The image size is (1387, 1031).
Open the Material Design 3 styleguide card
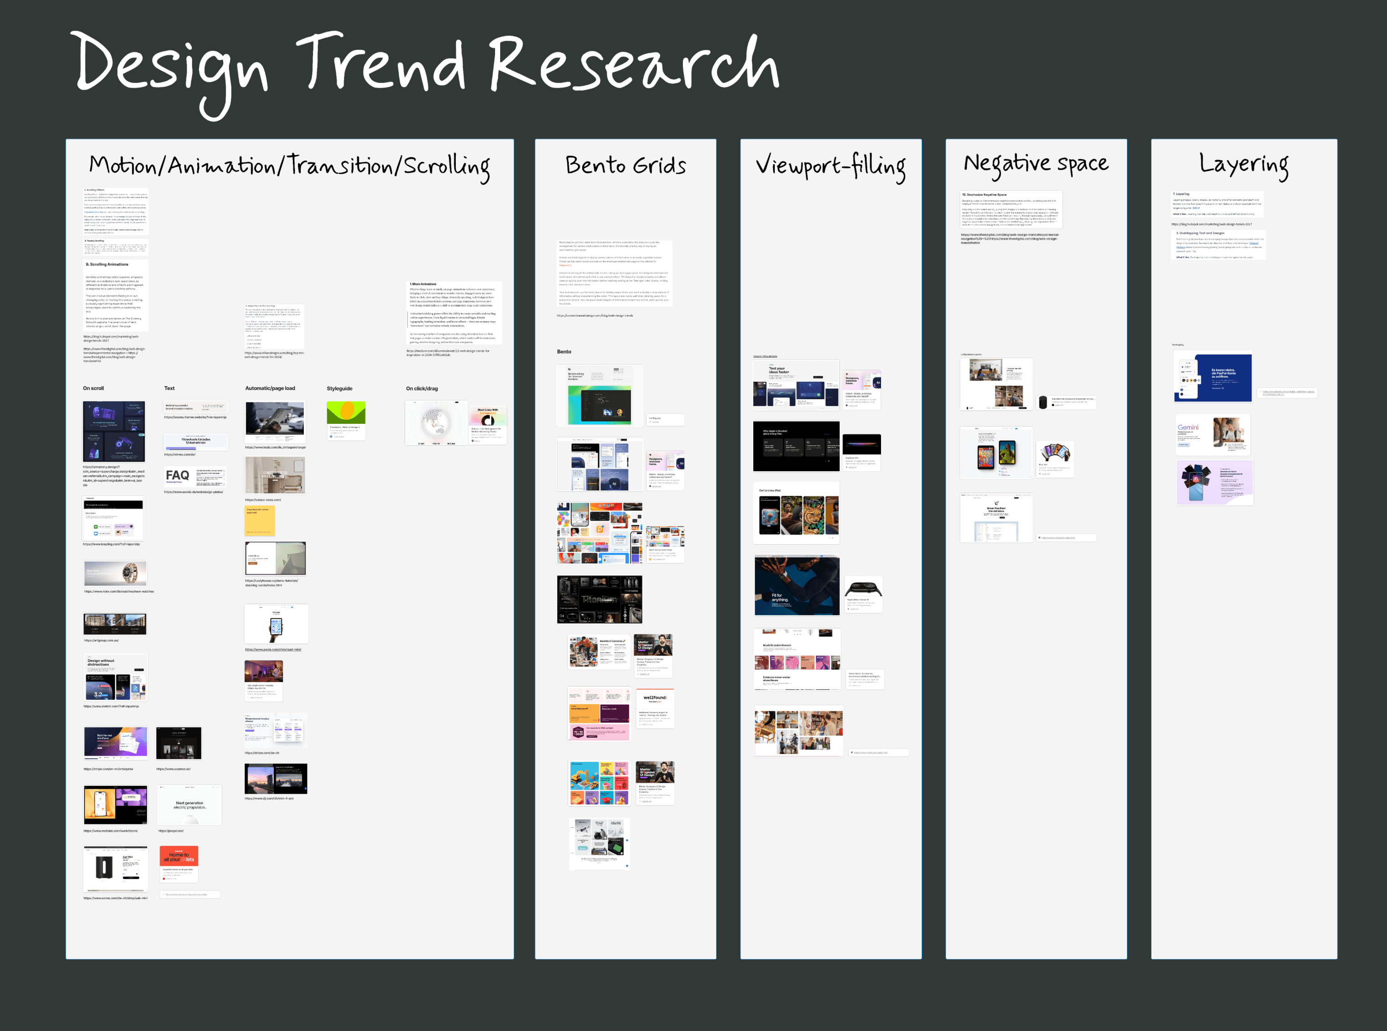[x=346, y=420]
